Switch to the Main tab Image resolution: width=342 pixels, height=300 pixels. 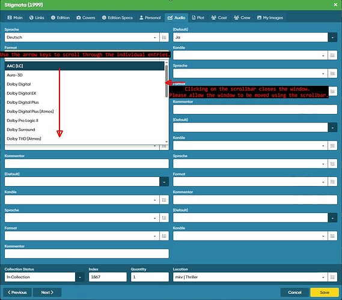(15, 17)
